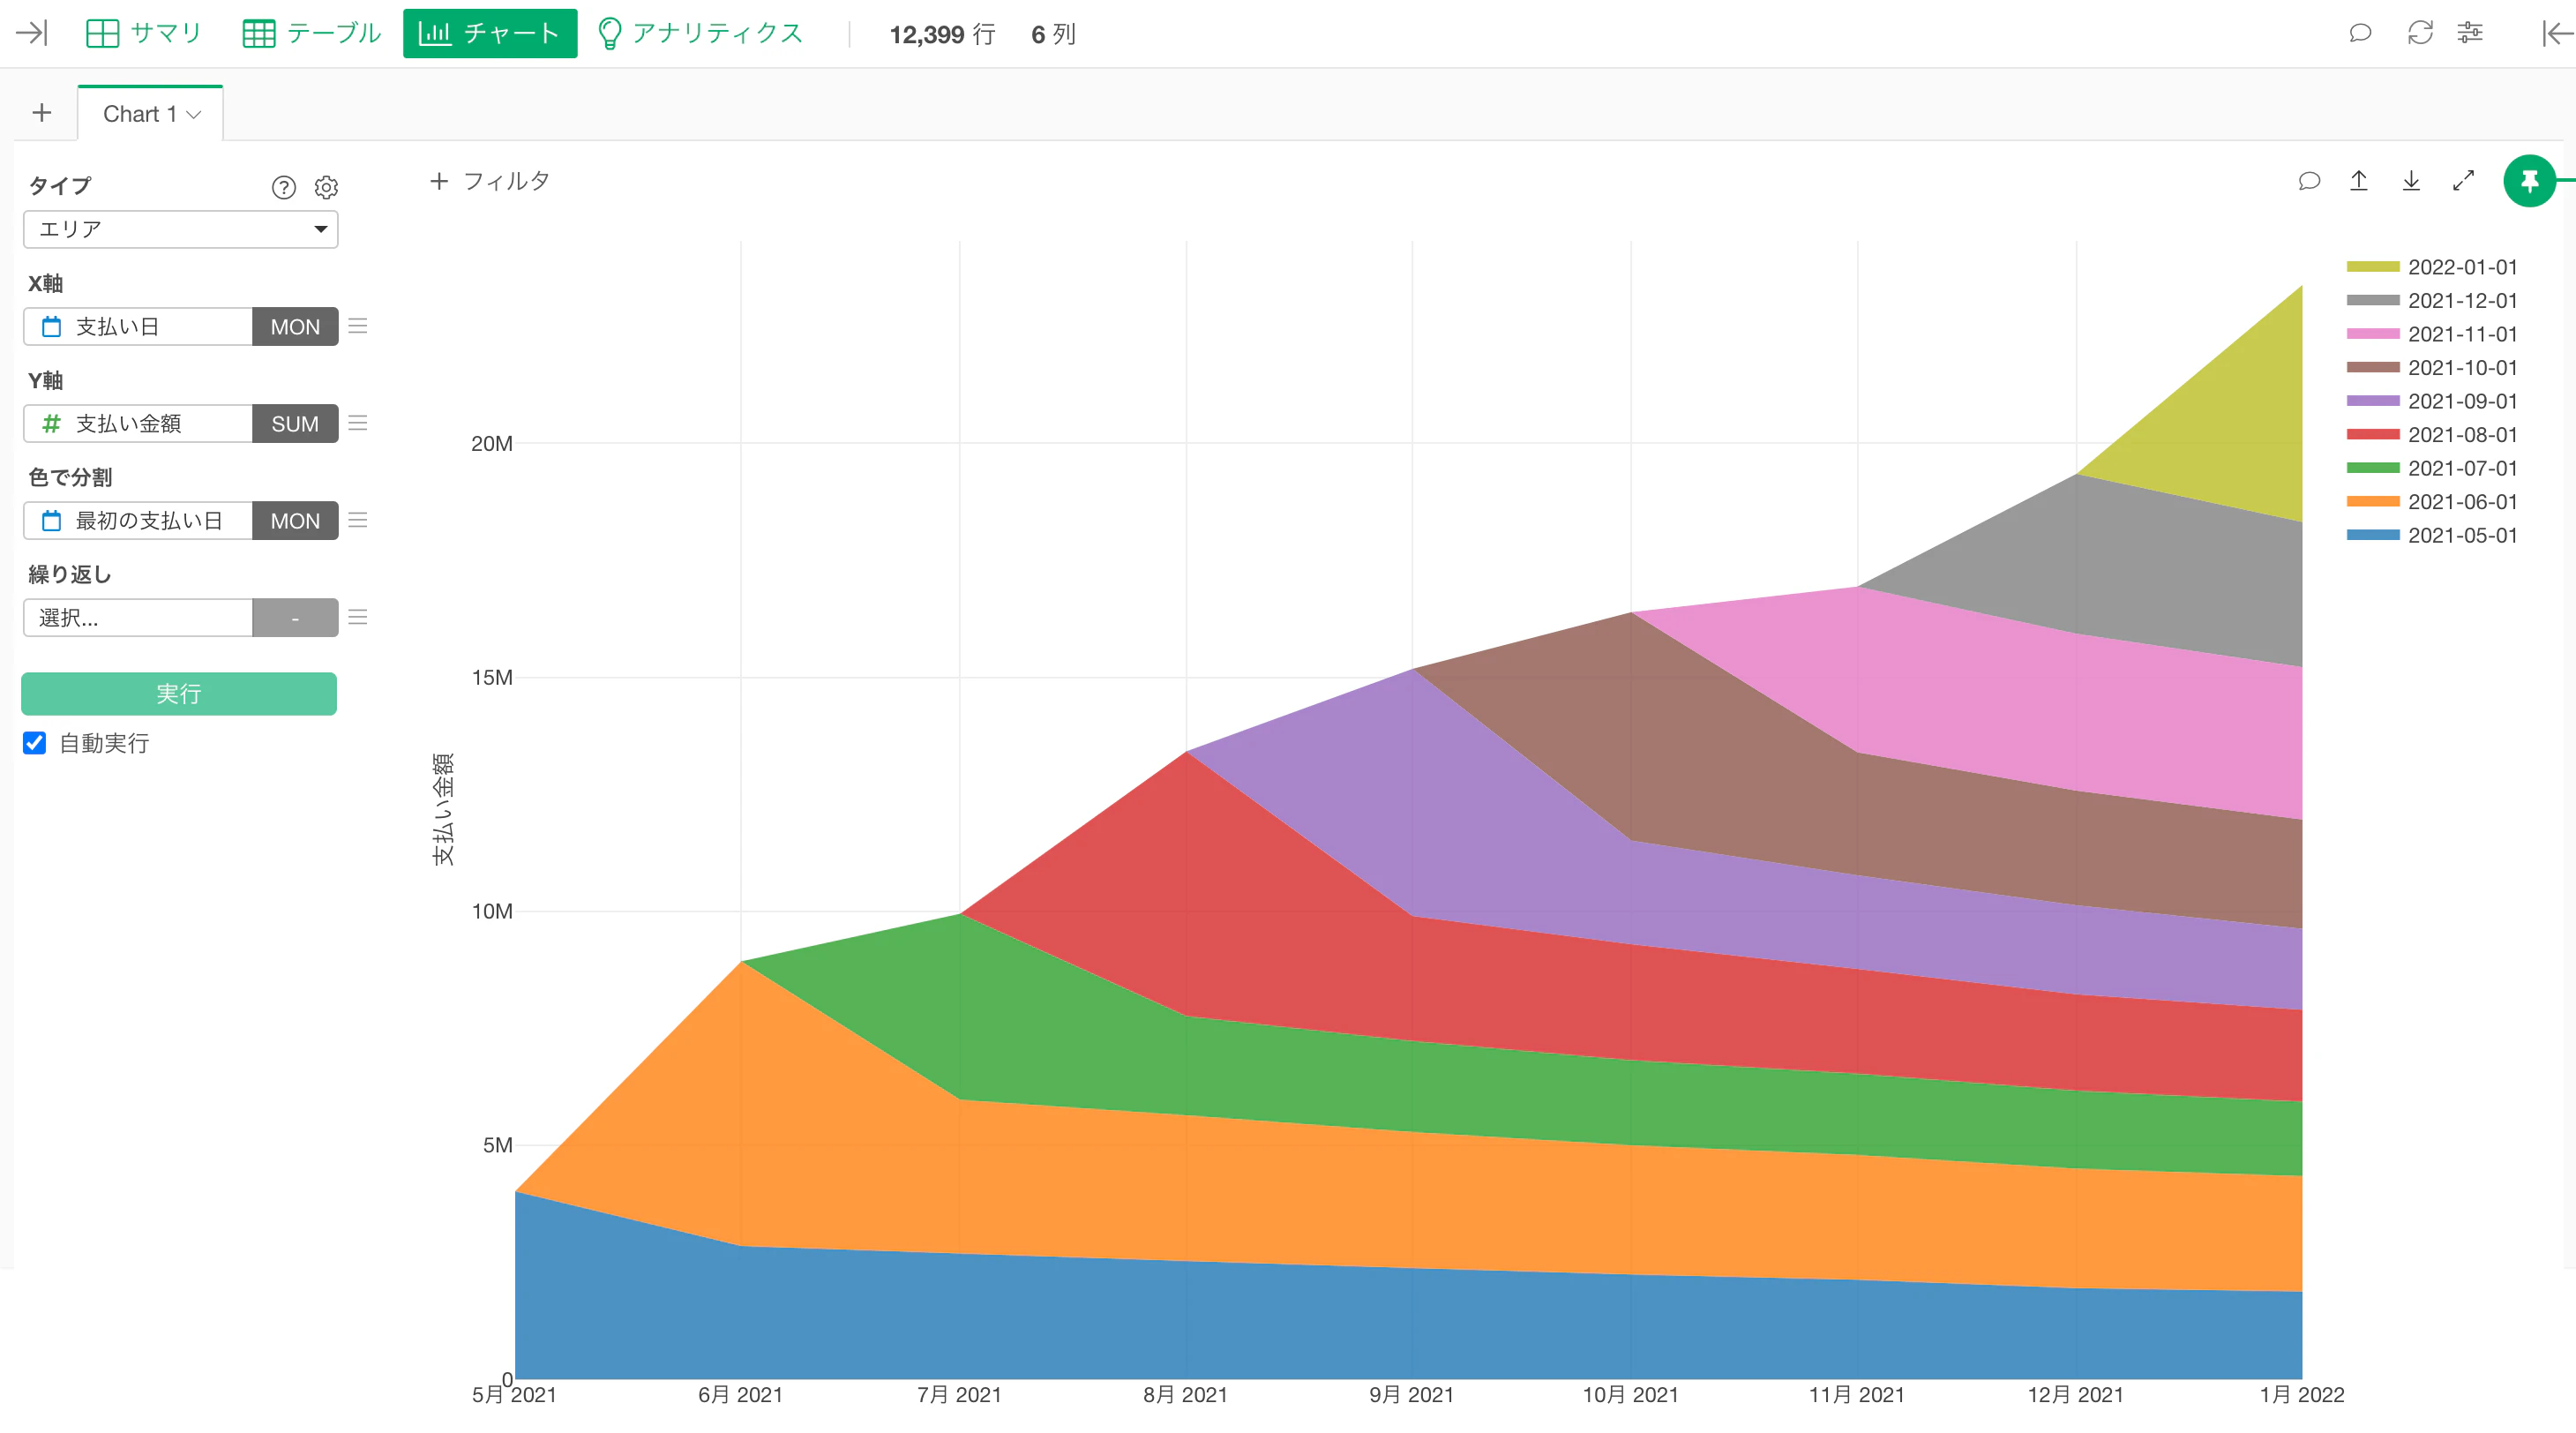Select 最初の支払い日 color column field

point(138,521)
